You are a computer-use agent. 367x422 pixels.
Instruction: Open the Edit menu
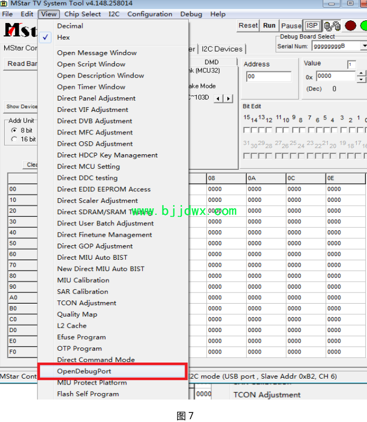[27, 14]
